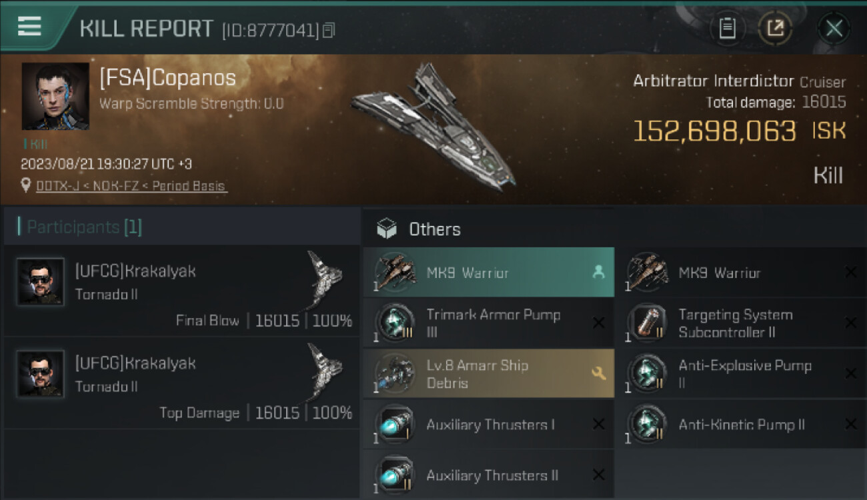Open Krakalyak's Final Blow entry

click(x=181, y=293)
